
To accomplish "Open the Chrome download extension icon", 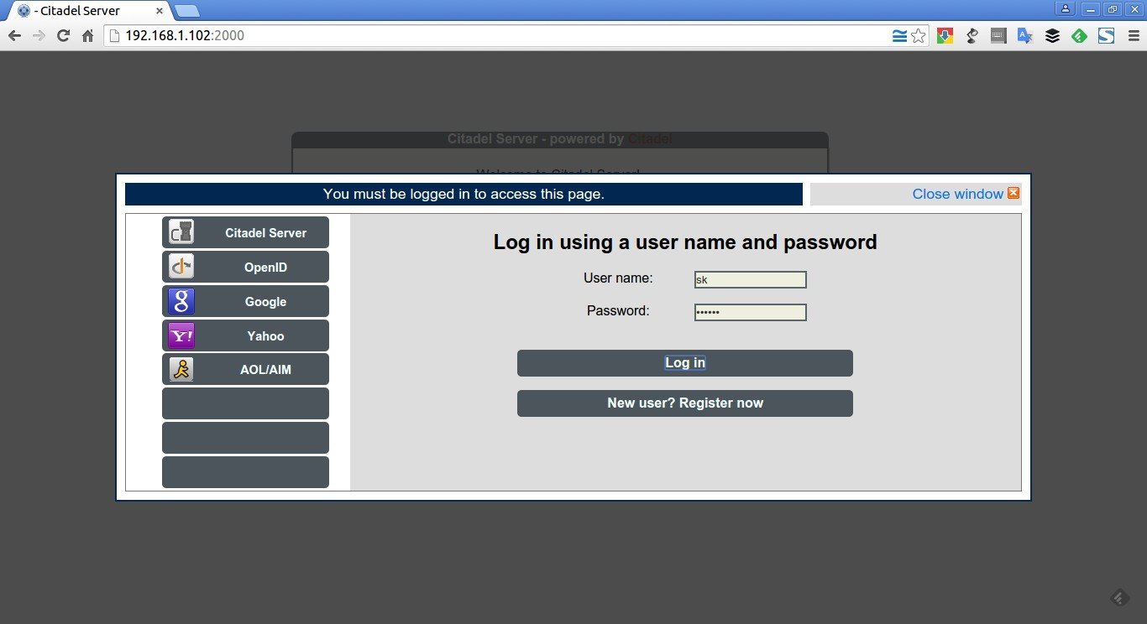I will pos(945,36).
